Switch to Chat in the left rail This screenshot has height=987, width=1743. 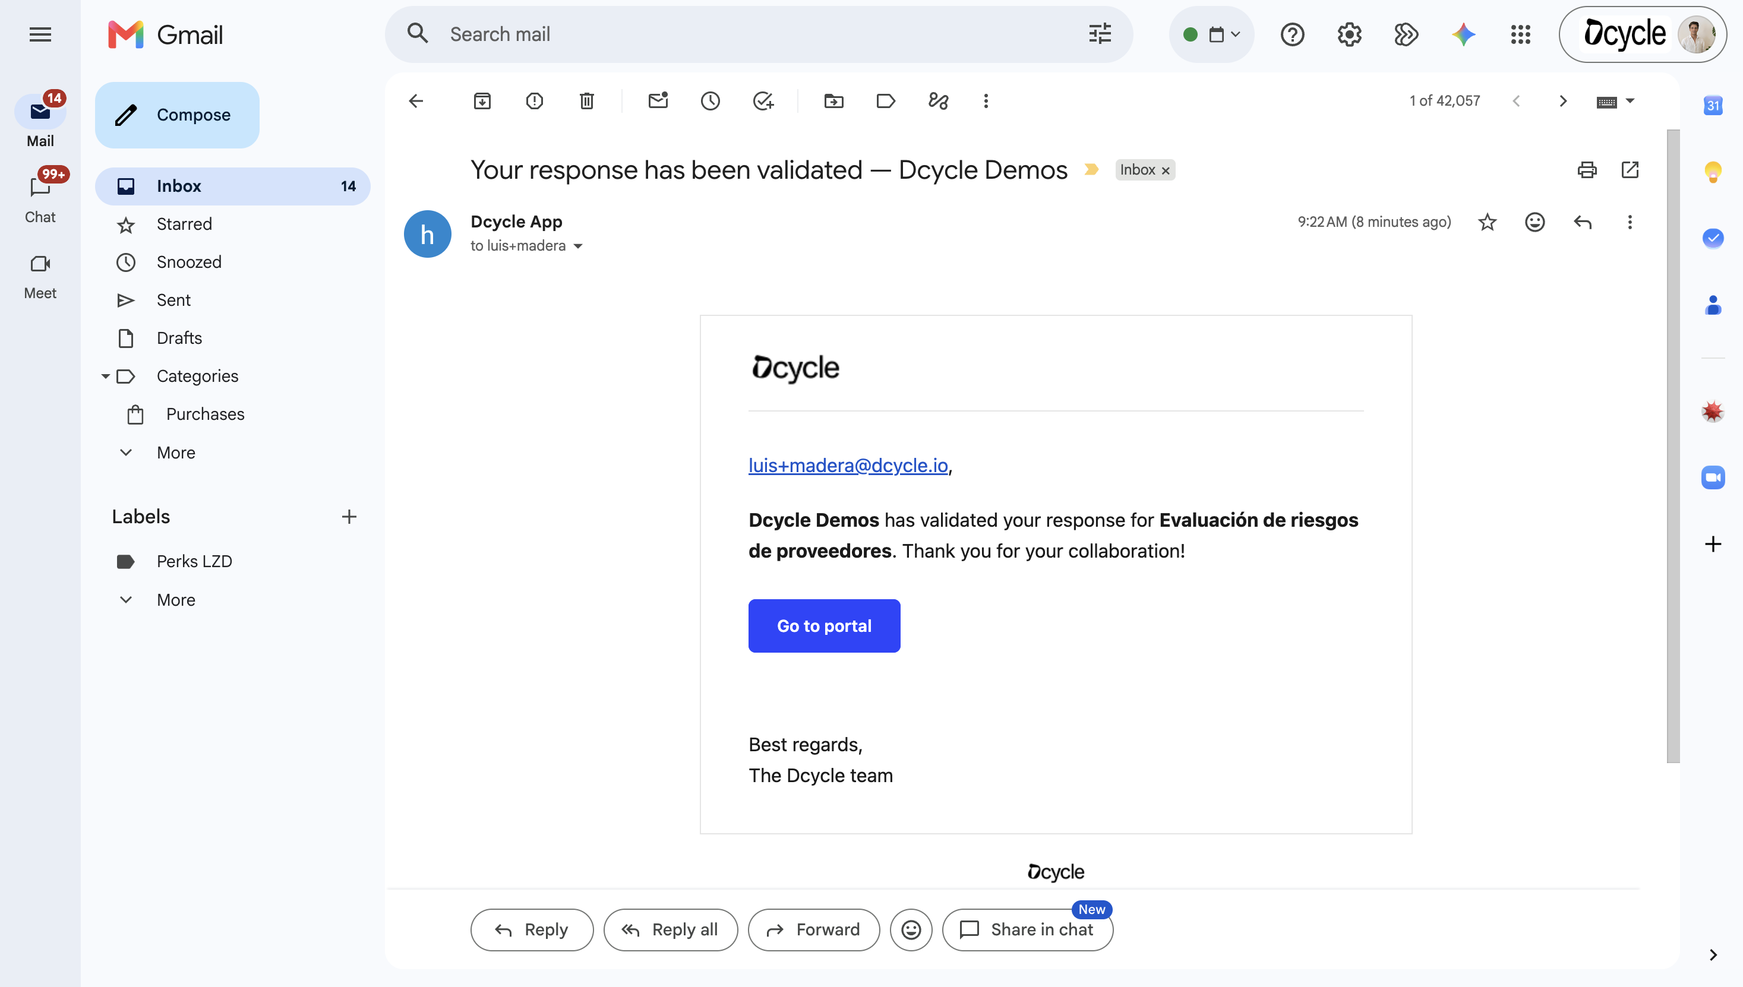(x=40, y=197)
